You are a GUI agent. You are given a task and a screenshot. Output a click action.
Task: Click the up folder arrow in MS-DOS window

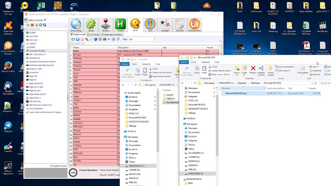point(195,83)
